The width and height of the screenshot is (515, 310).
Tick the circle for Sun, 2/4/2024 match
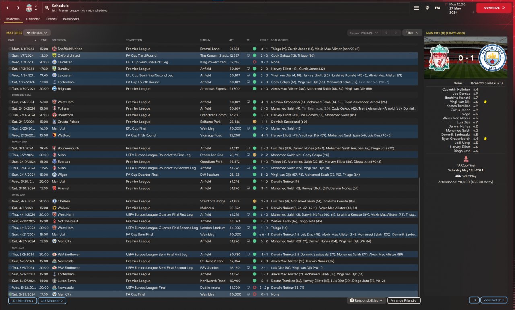pos(10,102)
